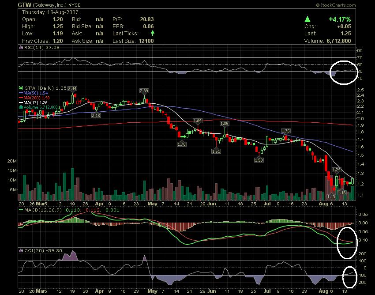Viewport: 375px width, 295px height.
Task: Click the header Volume value 6,712,800
Action: click(x=339, y=41)
